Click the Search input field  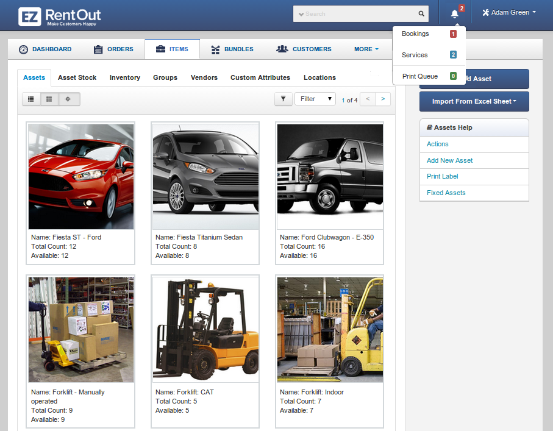[361, 14]
